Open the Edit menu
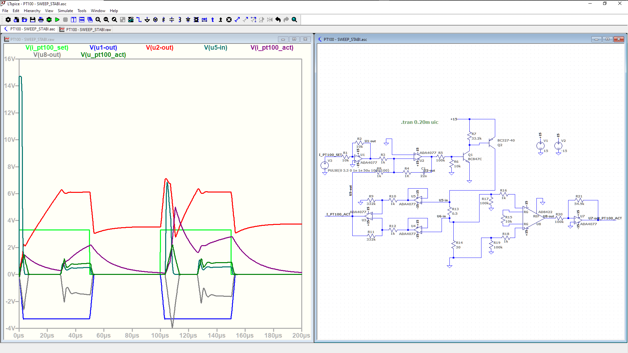 pos(16,11)
